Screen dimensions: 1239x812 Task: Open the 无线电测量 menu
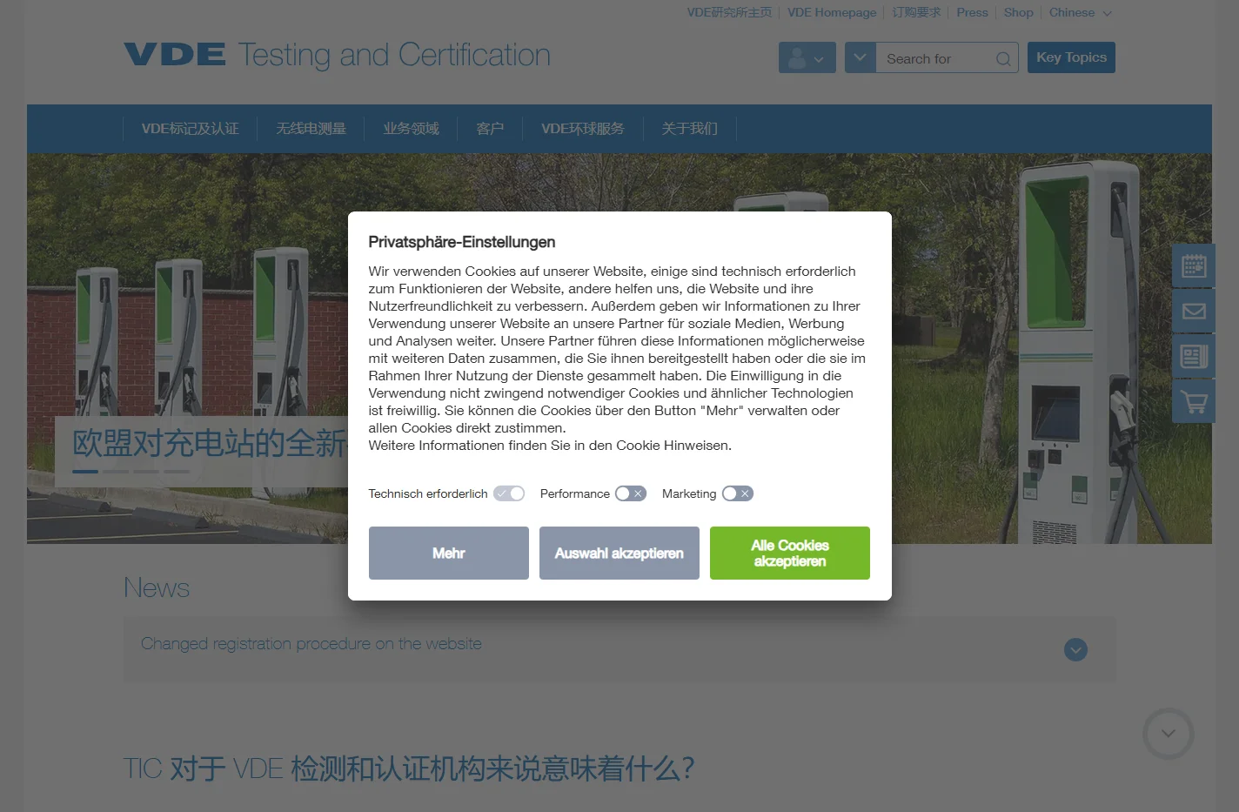311,129
